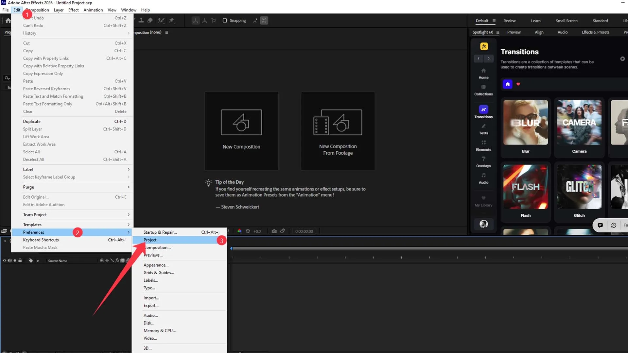Select Memory & CPU... preferences entry
Screen dimensions: 628x353
click(160, 330)
